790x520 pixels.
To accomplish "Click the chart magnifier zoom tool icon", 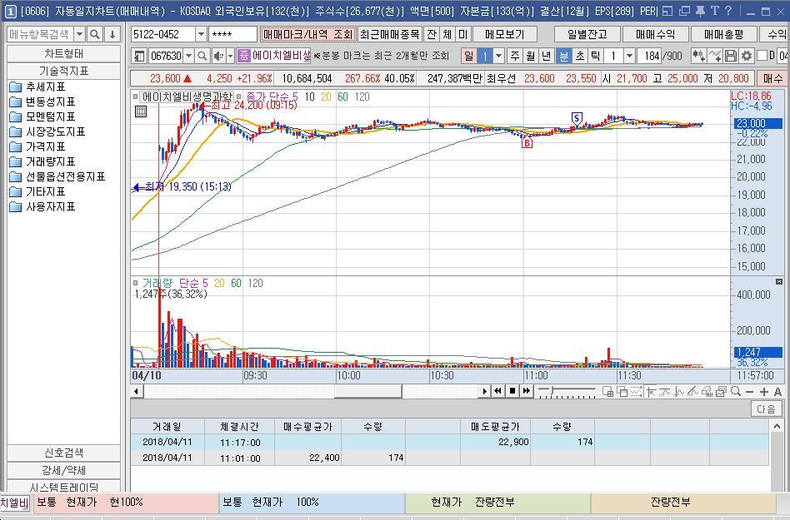I will point(736,391).
